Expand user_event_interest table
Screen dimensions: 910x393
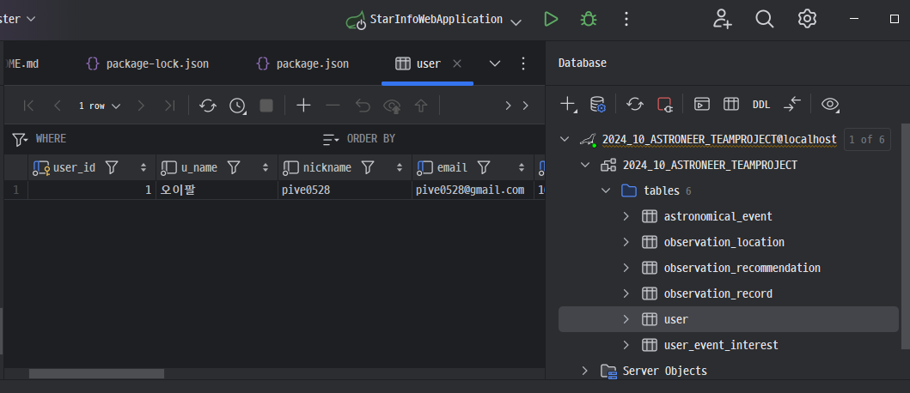tap(626, 345)
